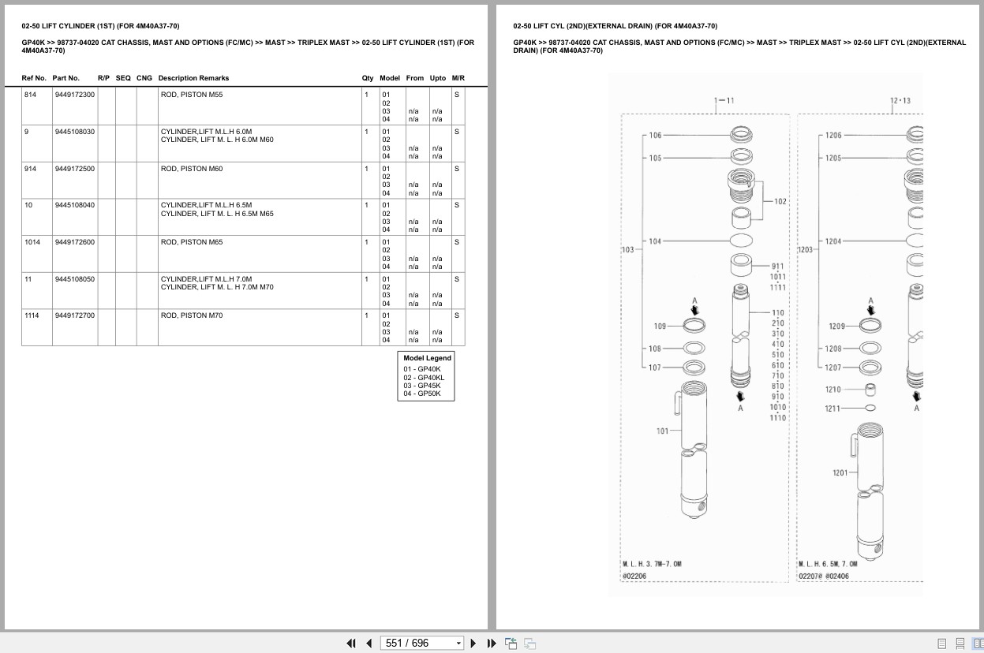Click description ROD, PISTON M65
Image resolution: width=984 pixels, height=653 pixels.
(x=192, y=242)
